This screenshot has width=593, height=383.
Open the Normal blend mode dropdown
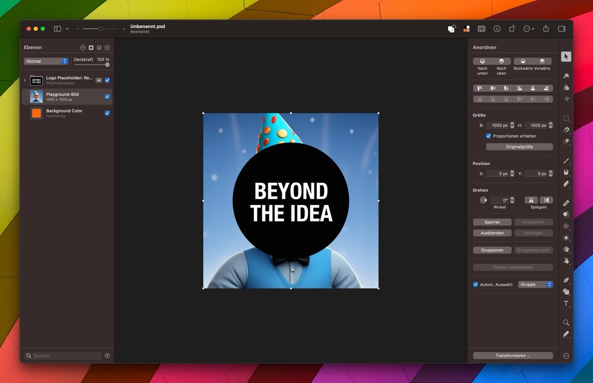click(46, 61)
